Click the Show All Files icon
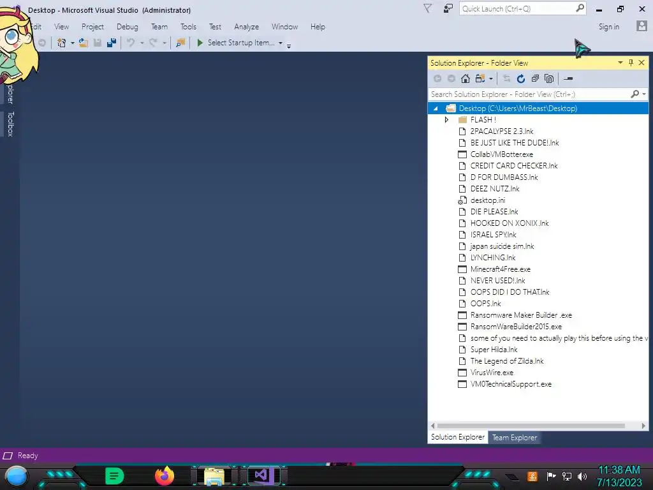This screenshot has height=490, width=653. pos(549,78)
